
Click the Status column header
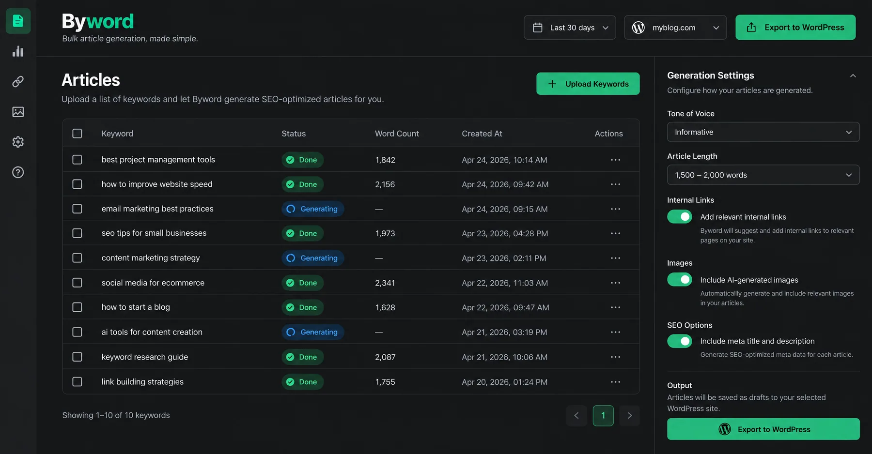click(x=294, y=134)
